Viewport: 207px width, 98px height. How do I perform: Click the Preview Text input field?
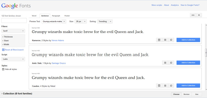point(52,22)
